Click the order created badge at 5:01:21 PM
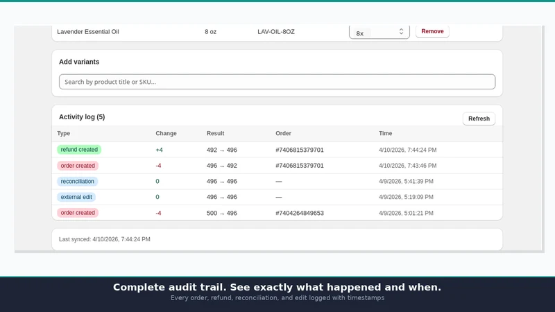This screenshot has height=312, width=555. click(x=78, y=213)
